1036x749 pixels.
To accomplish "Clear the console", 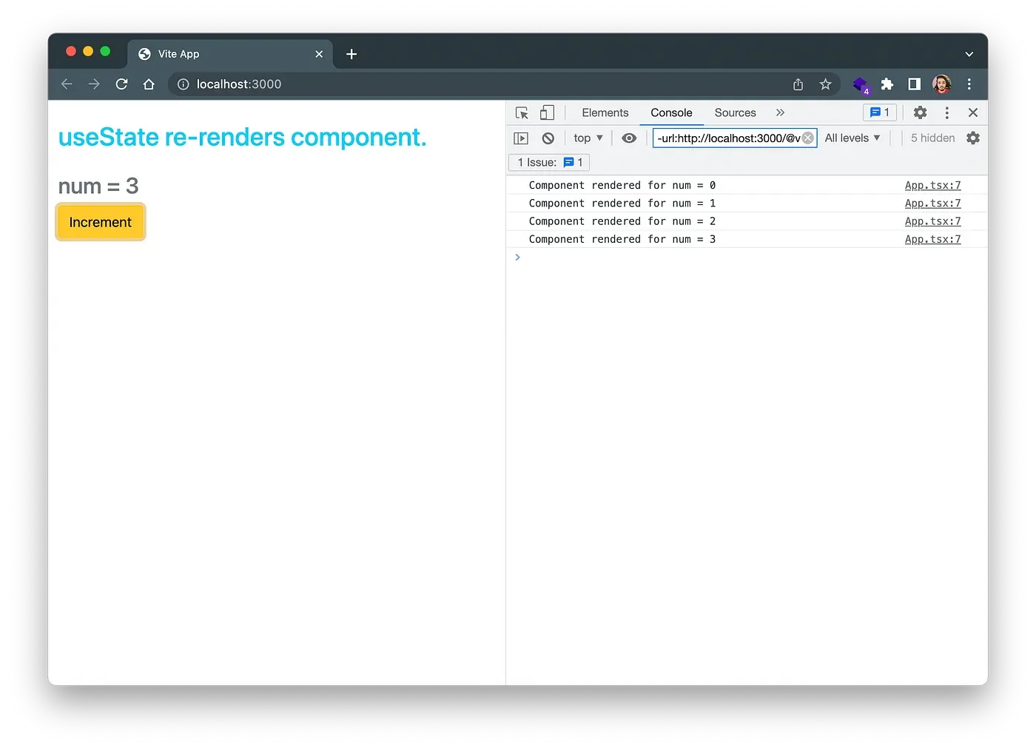I will pyautogui.click(x=548, y=138).
